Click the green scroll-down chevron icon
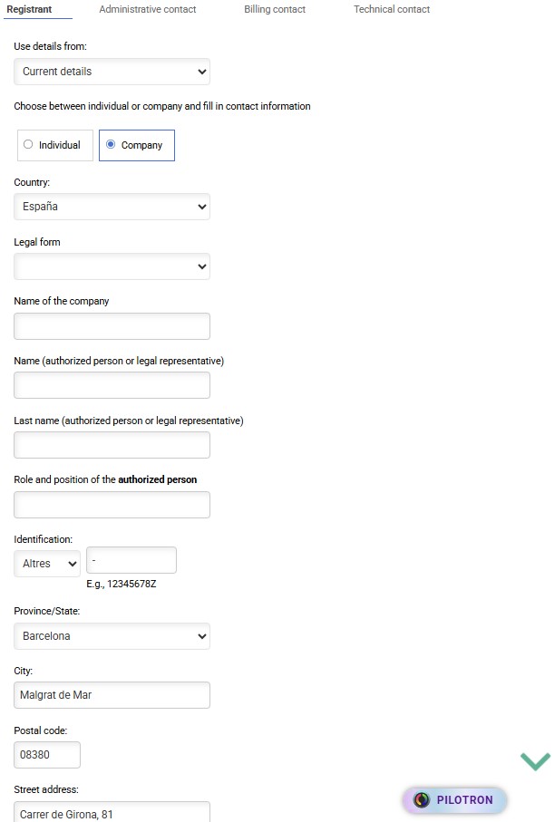This screenshot has height=822, width=555. (x=535, y=761)
